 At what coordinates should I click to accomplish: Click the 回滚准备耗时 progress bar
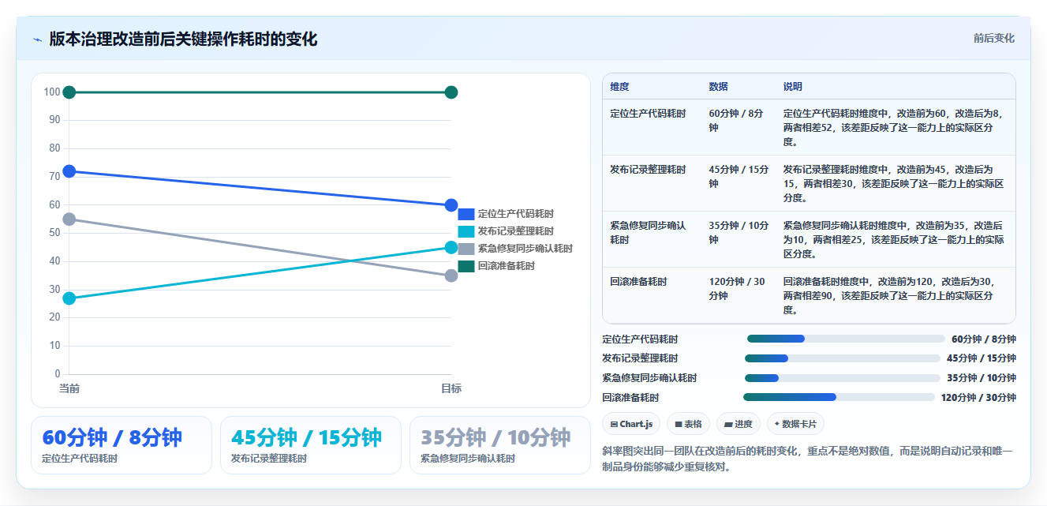[839, 397]
